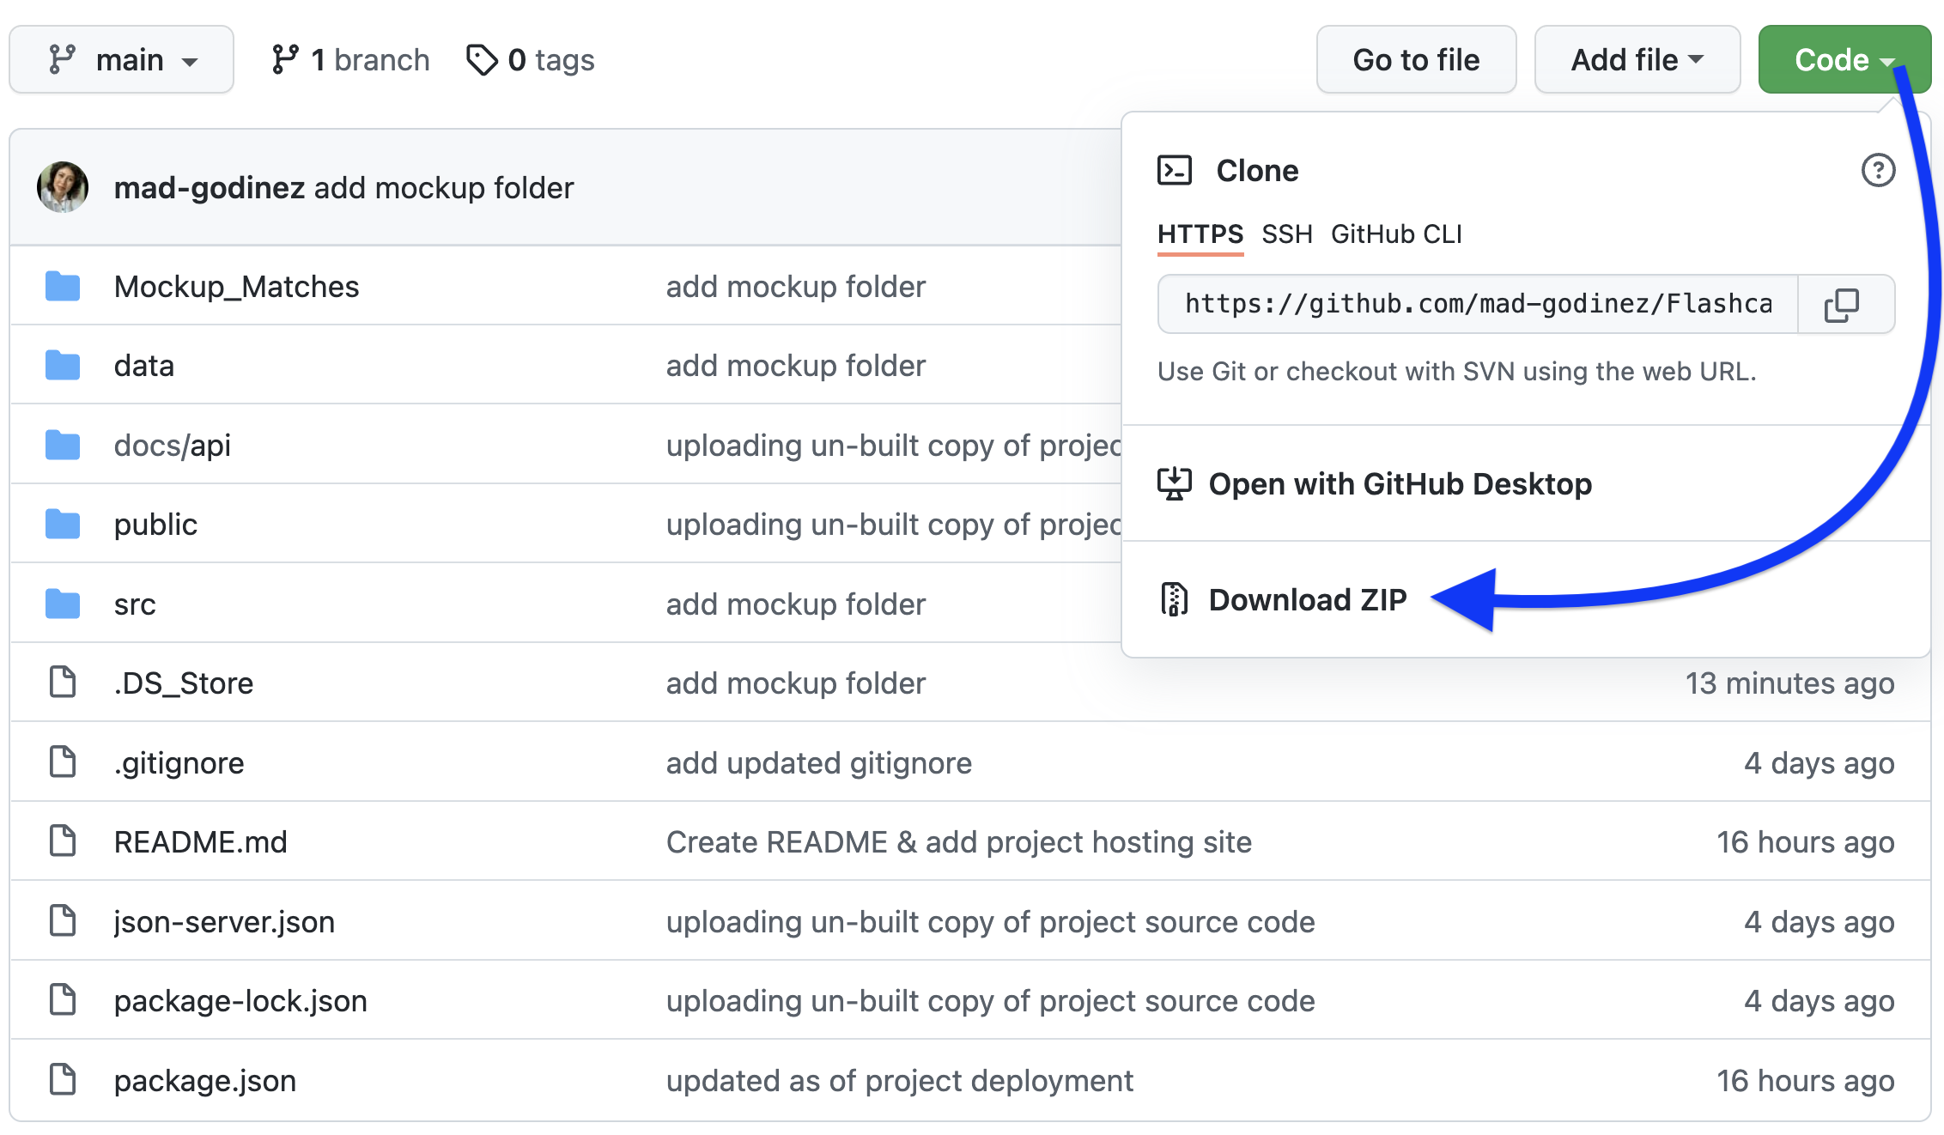Click the src folder icon
Viewport: 1944px width, 1135px height.
tap(61, 603)
